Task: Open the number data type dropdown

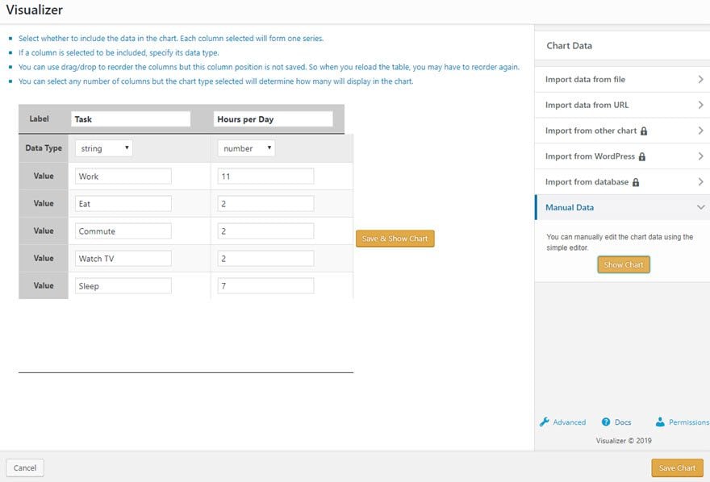Action: 246,148
